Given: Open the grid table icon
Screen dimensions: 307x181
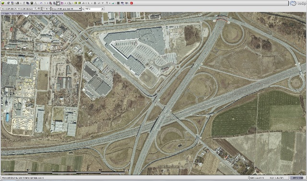Looking at the screenshot, I should 118,3.
